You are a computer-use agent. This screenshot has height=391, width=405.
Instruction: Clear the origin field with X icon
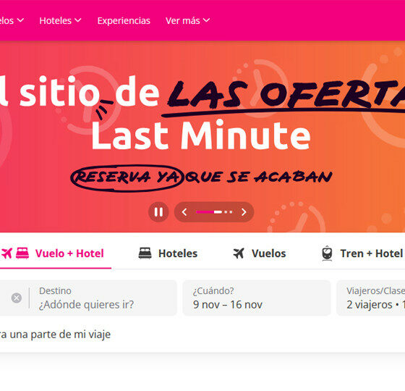(17, 298)
